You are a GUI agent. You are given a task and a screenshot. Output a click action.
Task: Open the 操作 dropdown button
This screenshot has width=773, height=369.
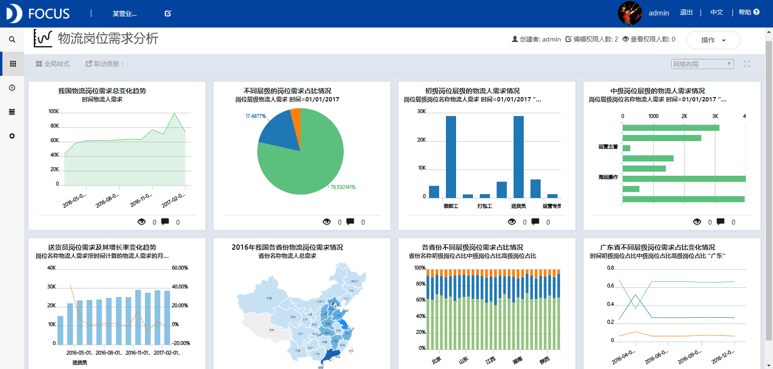(713, 40)
